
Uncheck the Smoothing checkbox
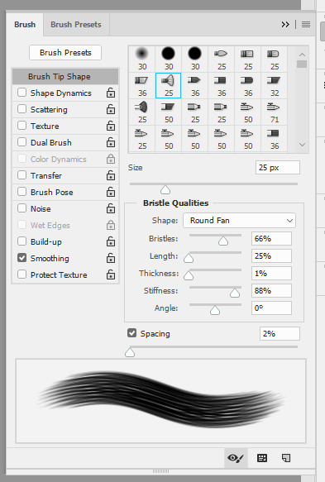click(22, 258)
